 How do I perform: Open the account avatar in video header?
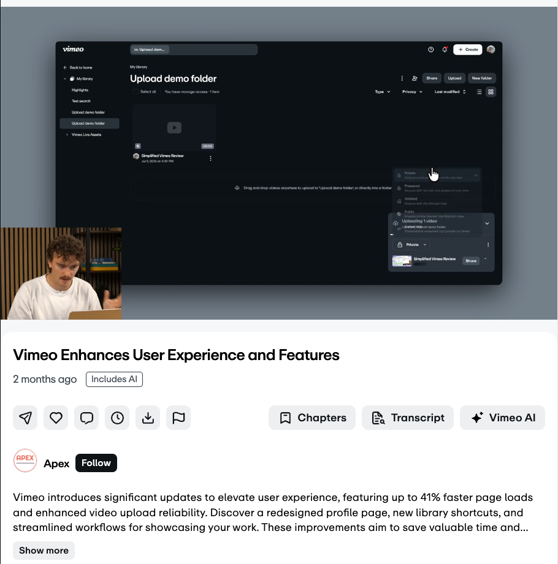click(x=491, y=50)
